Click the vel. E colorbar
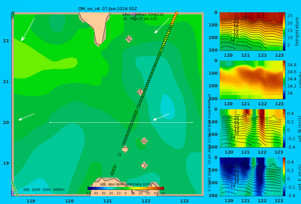301x204 pixels. [x=284, y=177]
